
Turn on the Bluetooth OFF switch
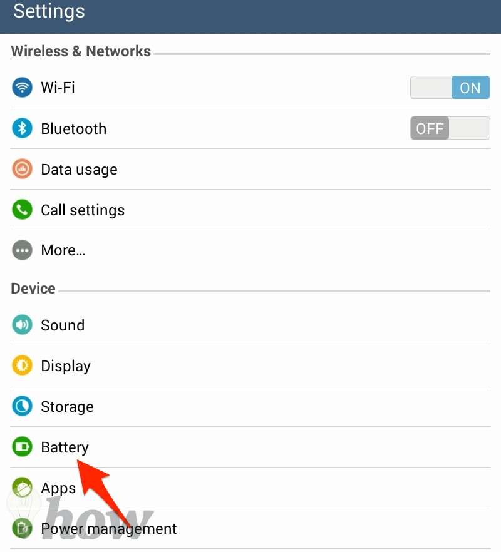[x=450, y=128]
